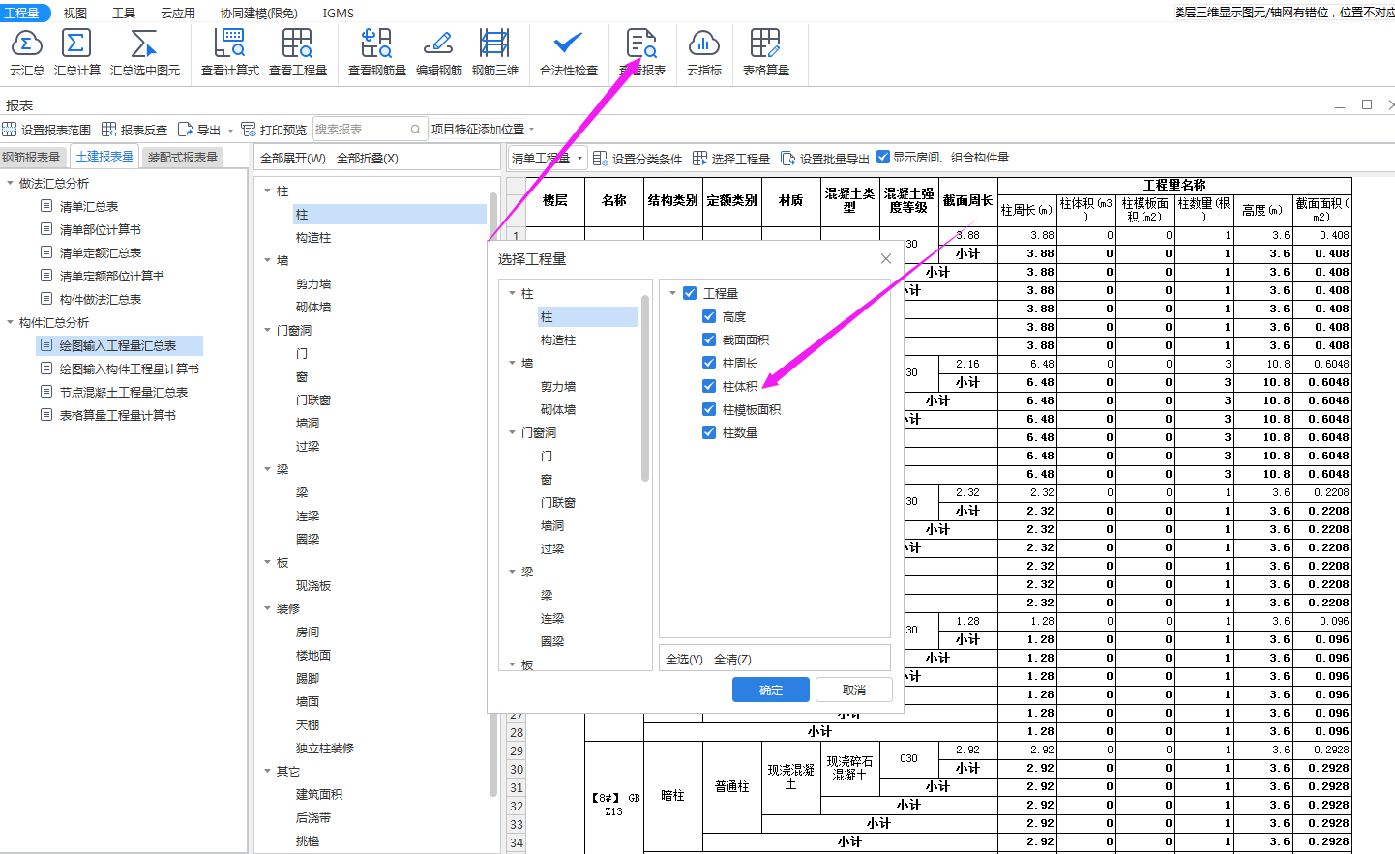The width and height of the screenshot is (1395, 854).
Task: Open the 视图 menu
Action: click(74, 13)
